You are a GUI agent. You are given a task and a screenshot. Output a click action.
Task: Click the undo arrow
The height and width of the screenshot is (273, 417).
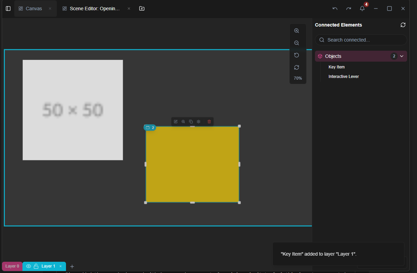[335, 9]
